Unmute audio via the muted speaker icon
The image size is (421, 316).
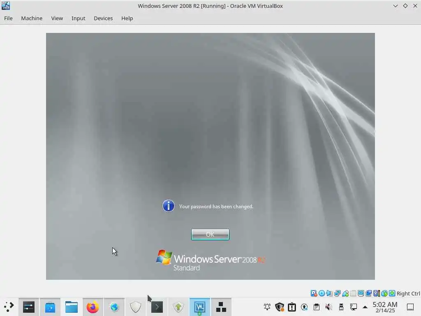[328, 307]
